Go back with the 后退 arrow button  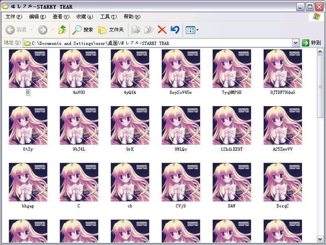(x=16, y=30)
